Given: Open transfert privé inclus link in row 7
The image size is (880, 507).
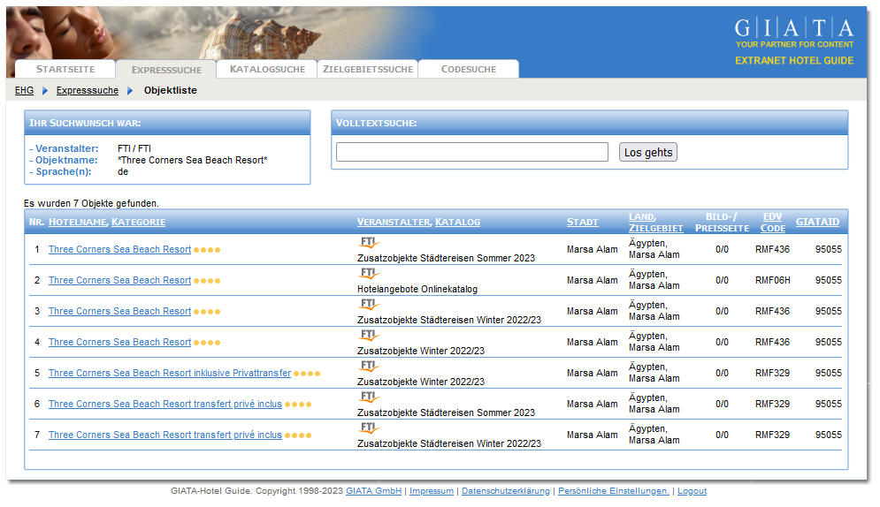Looking at the screenshot, I should pyautogui.click(x=165, y=435).
